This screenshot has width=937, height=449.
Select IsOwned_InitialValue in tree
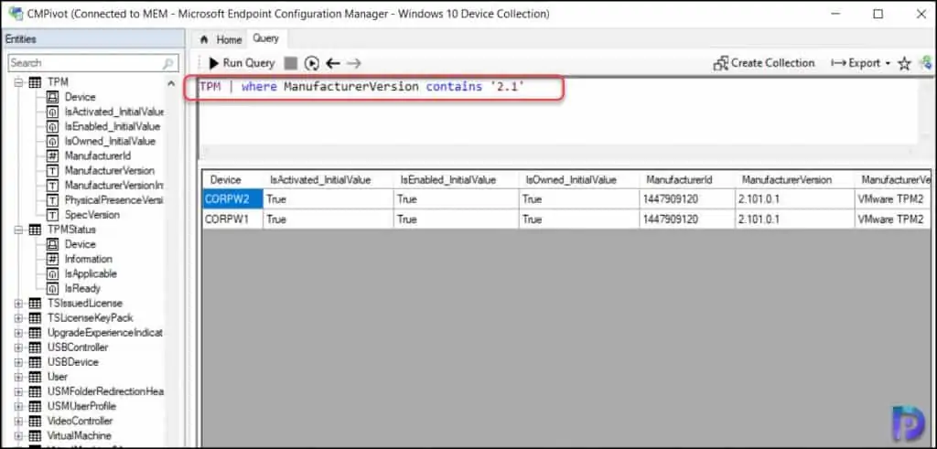click(110, 142)
